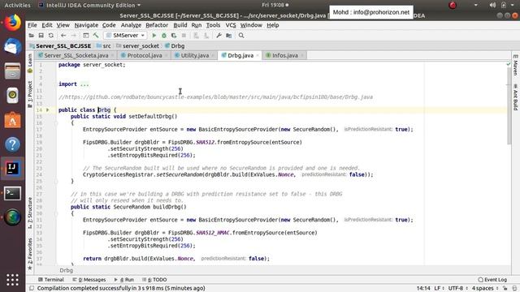
Task: Click the Search Everywhere magnifier icon
Action: 241,36
